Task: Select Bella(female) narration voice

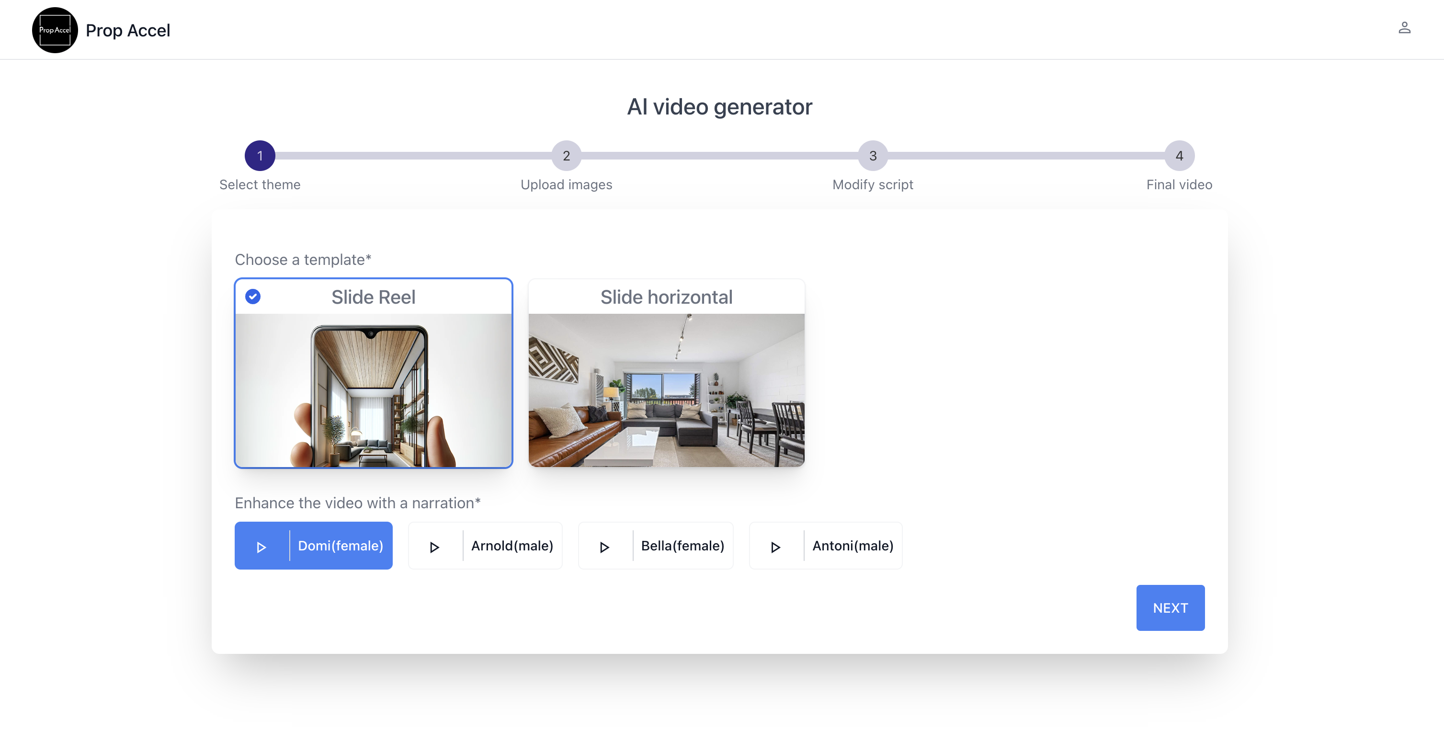Action: (x=682, y=546)
